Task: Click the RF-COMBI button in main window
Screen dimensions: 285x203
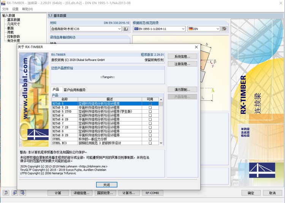Action: pyautogui.click(x=152, y=193)
